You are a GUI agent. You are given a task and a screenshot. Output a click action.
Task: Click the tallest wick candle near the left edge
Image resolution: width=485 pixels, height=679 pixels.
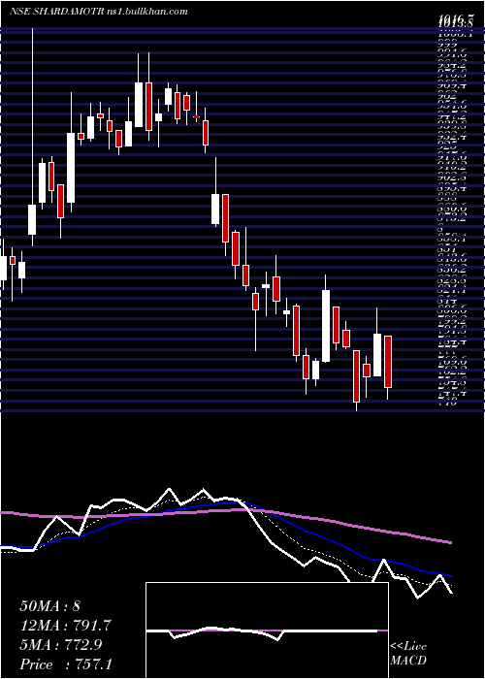32,138
